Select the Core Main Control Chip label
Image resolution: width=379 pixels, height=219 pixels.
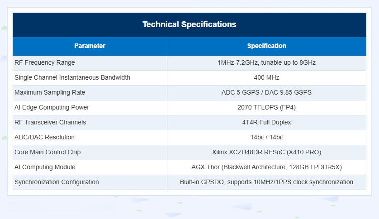point(47,152)
